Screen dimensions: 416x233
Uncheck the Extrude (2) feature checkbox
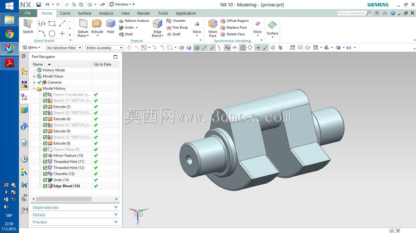pos(45,107)
